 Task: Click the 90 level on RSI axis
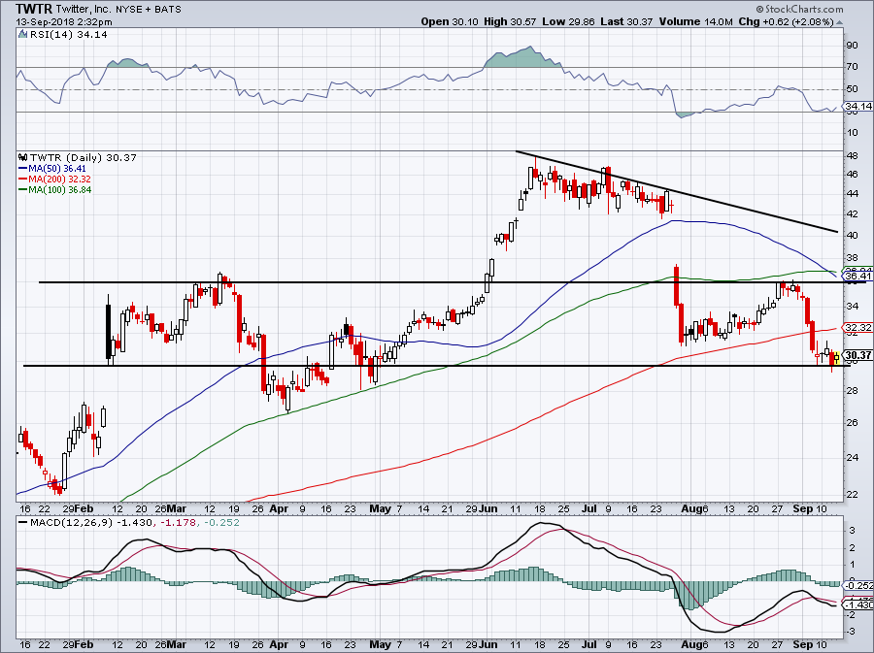853,45
